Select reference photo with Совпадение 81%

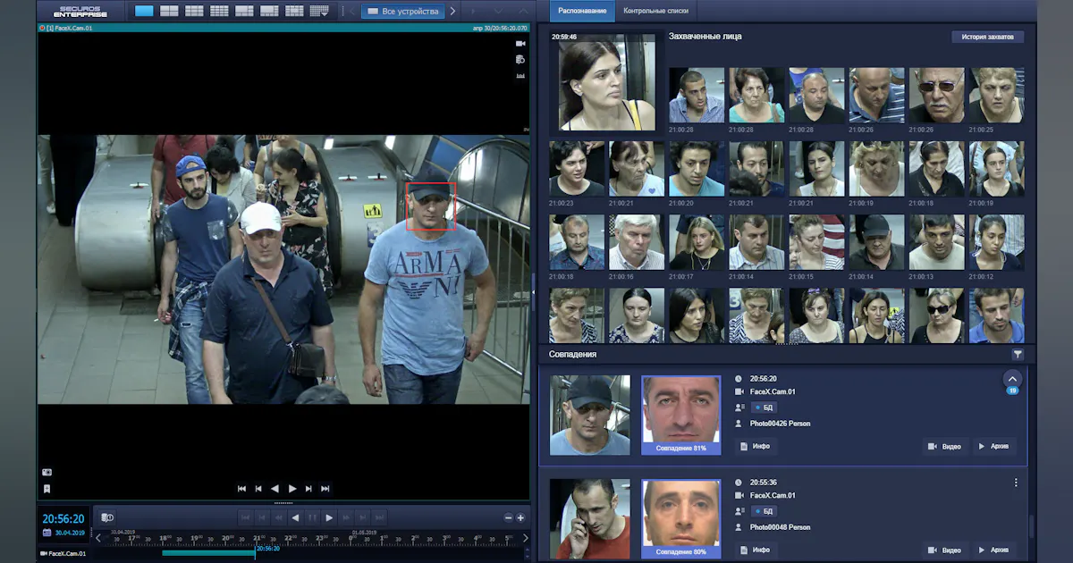681,415
